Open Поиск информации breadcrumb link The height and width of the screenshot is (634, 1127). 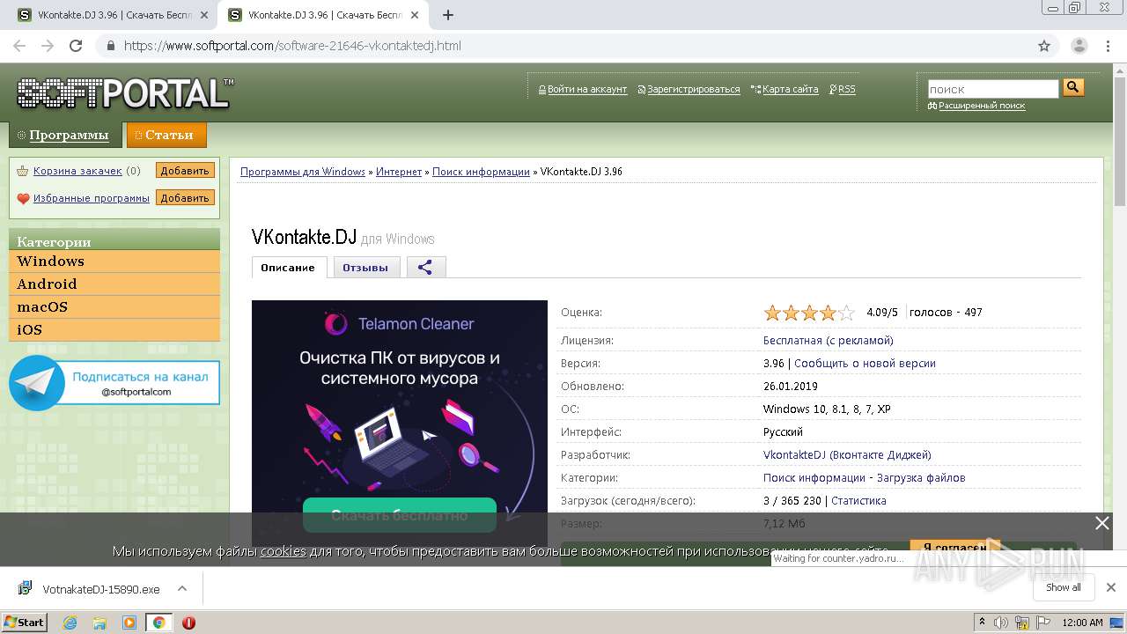481,172
